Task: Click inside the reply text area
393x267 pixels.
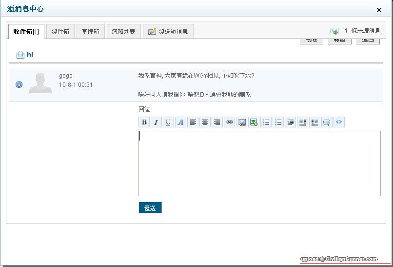Action: point(259,164)
